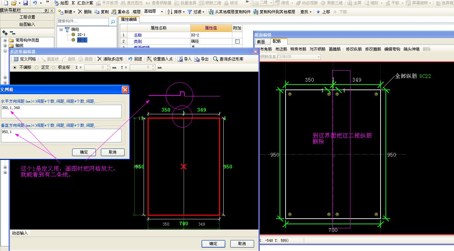Click the horizontal spacing field showing 350,1,349
The width and height of the screenshot is (454, 251).
pos(61,111)
